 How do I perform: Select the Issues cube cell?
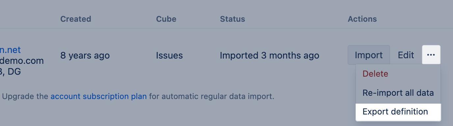170,55
